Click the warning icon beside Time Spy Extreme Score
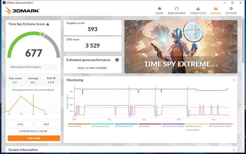246x154 pixels. pyautogui.click(x=48, y=24)
